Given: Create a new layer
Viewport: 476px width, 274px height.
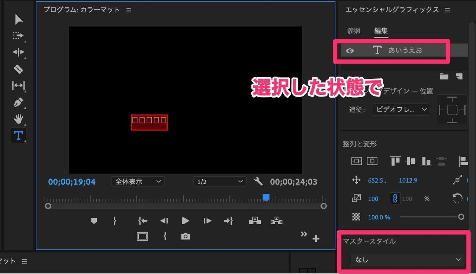Looking at the screenshot, I should (x=460, y=76).
